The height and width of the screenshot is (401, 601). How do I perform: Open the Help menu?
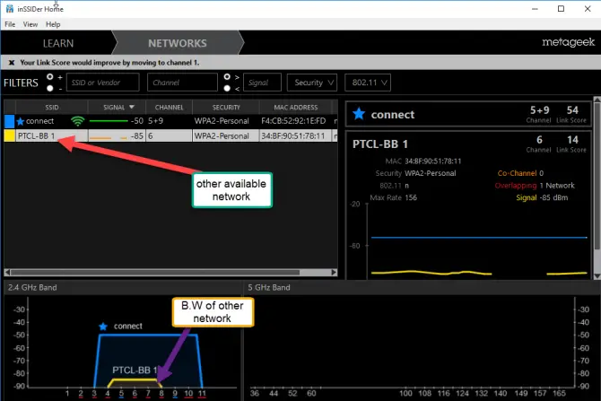click(x=53, y=24)
